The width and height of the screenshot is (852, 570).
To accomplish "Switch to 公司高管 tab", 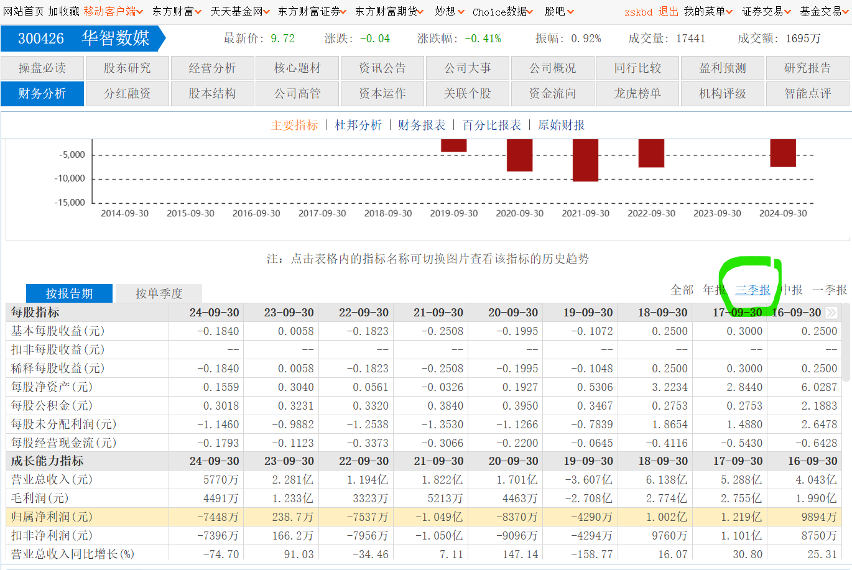I will coord(298,93).
